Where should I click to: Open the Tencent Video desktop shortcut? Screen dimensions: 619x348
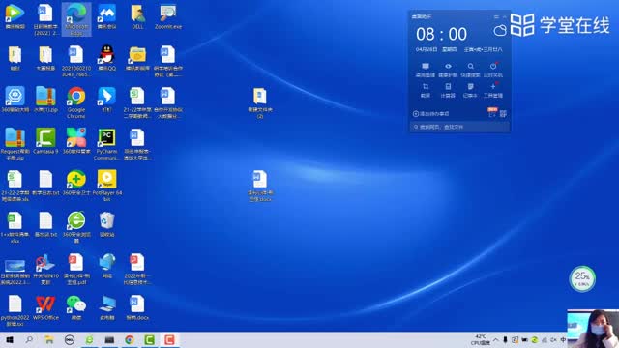(15, 16)
